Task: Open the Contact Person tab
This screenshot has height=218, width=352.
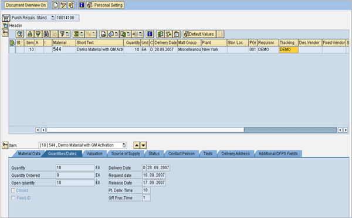Action: (x=181, y=154)
